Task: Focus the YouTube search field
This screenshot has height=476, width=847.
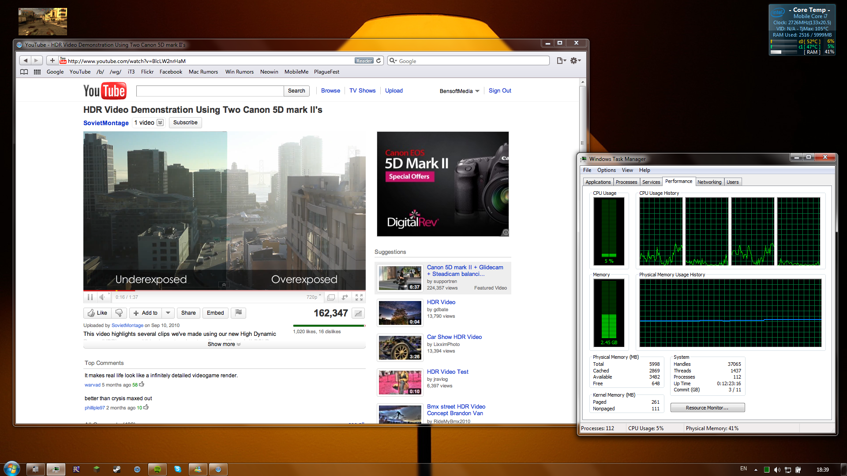Action: click(x=210, y=91)
